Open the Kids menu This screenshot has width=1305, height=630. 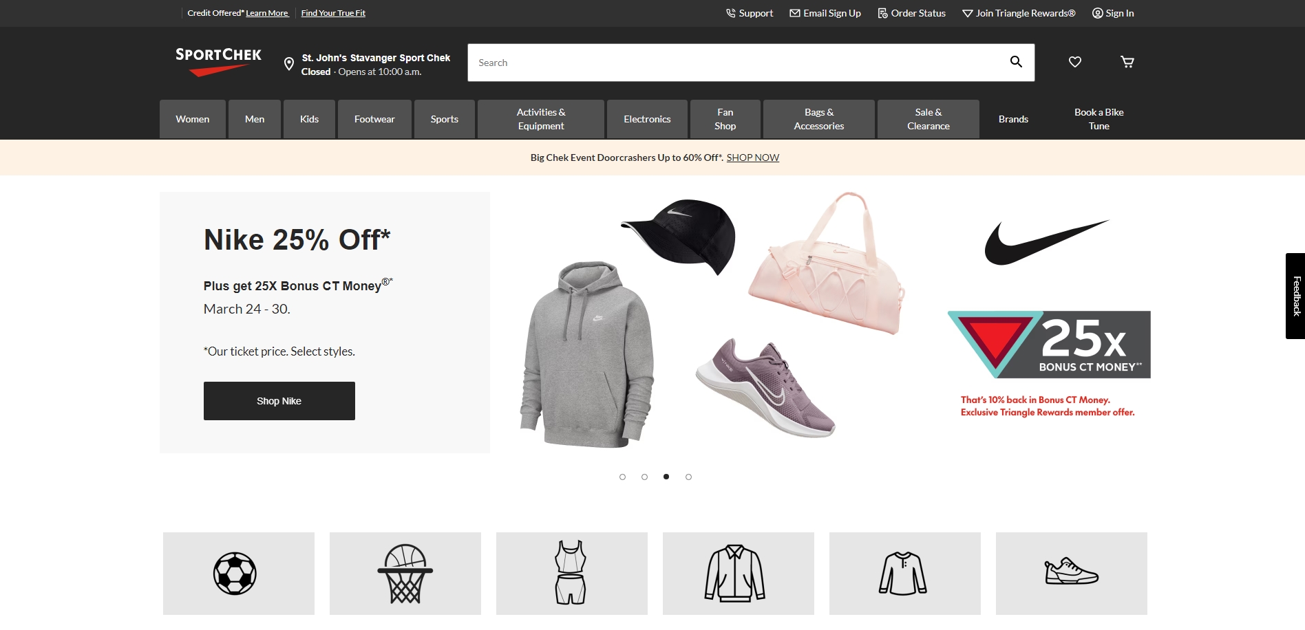click(310, 119)
